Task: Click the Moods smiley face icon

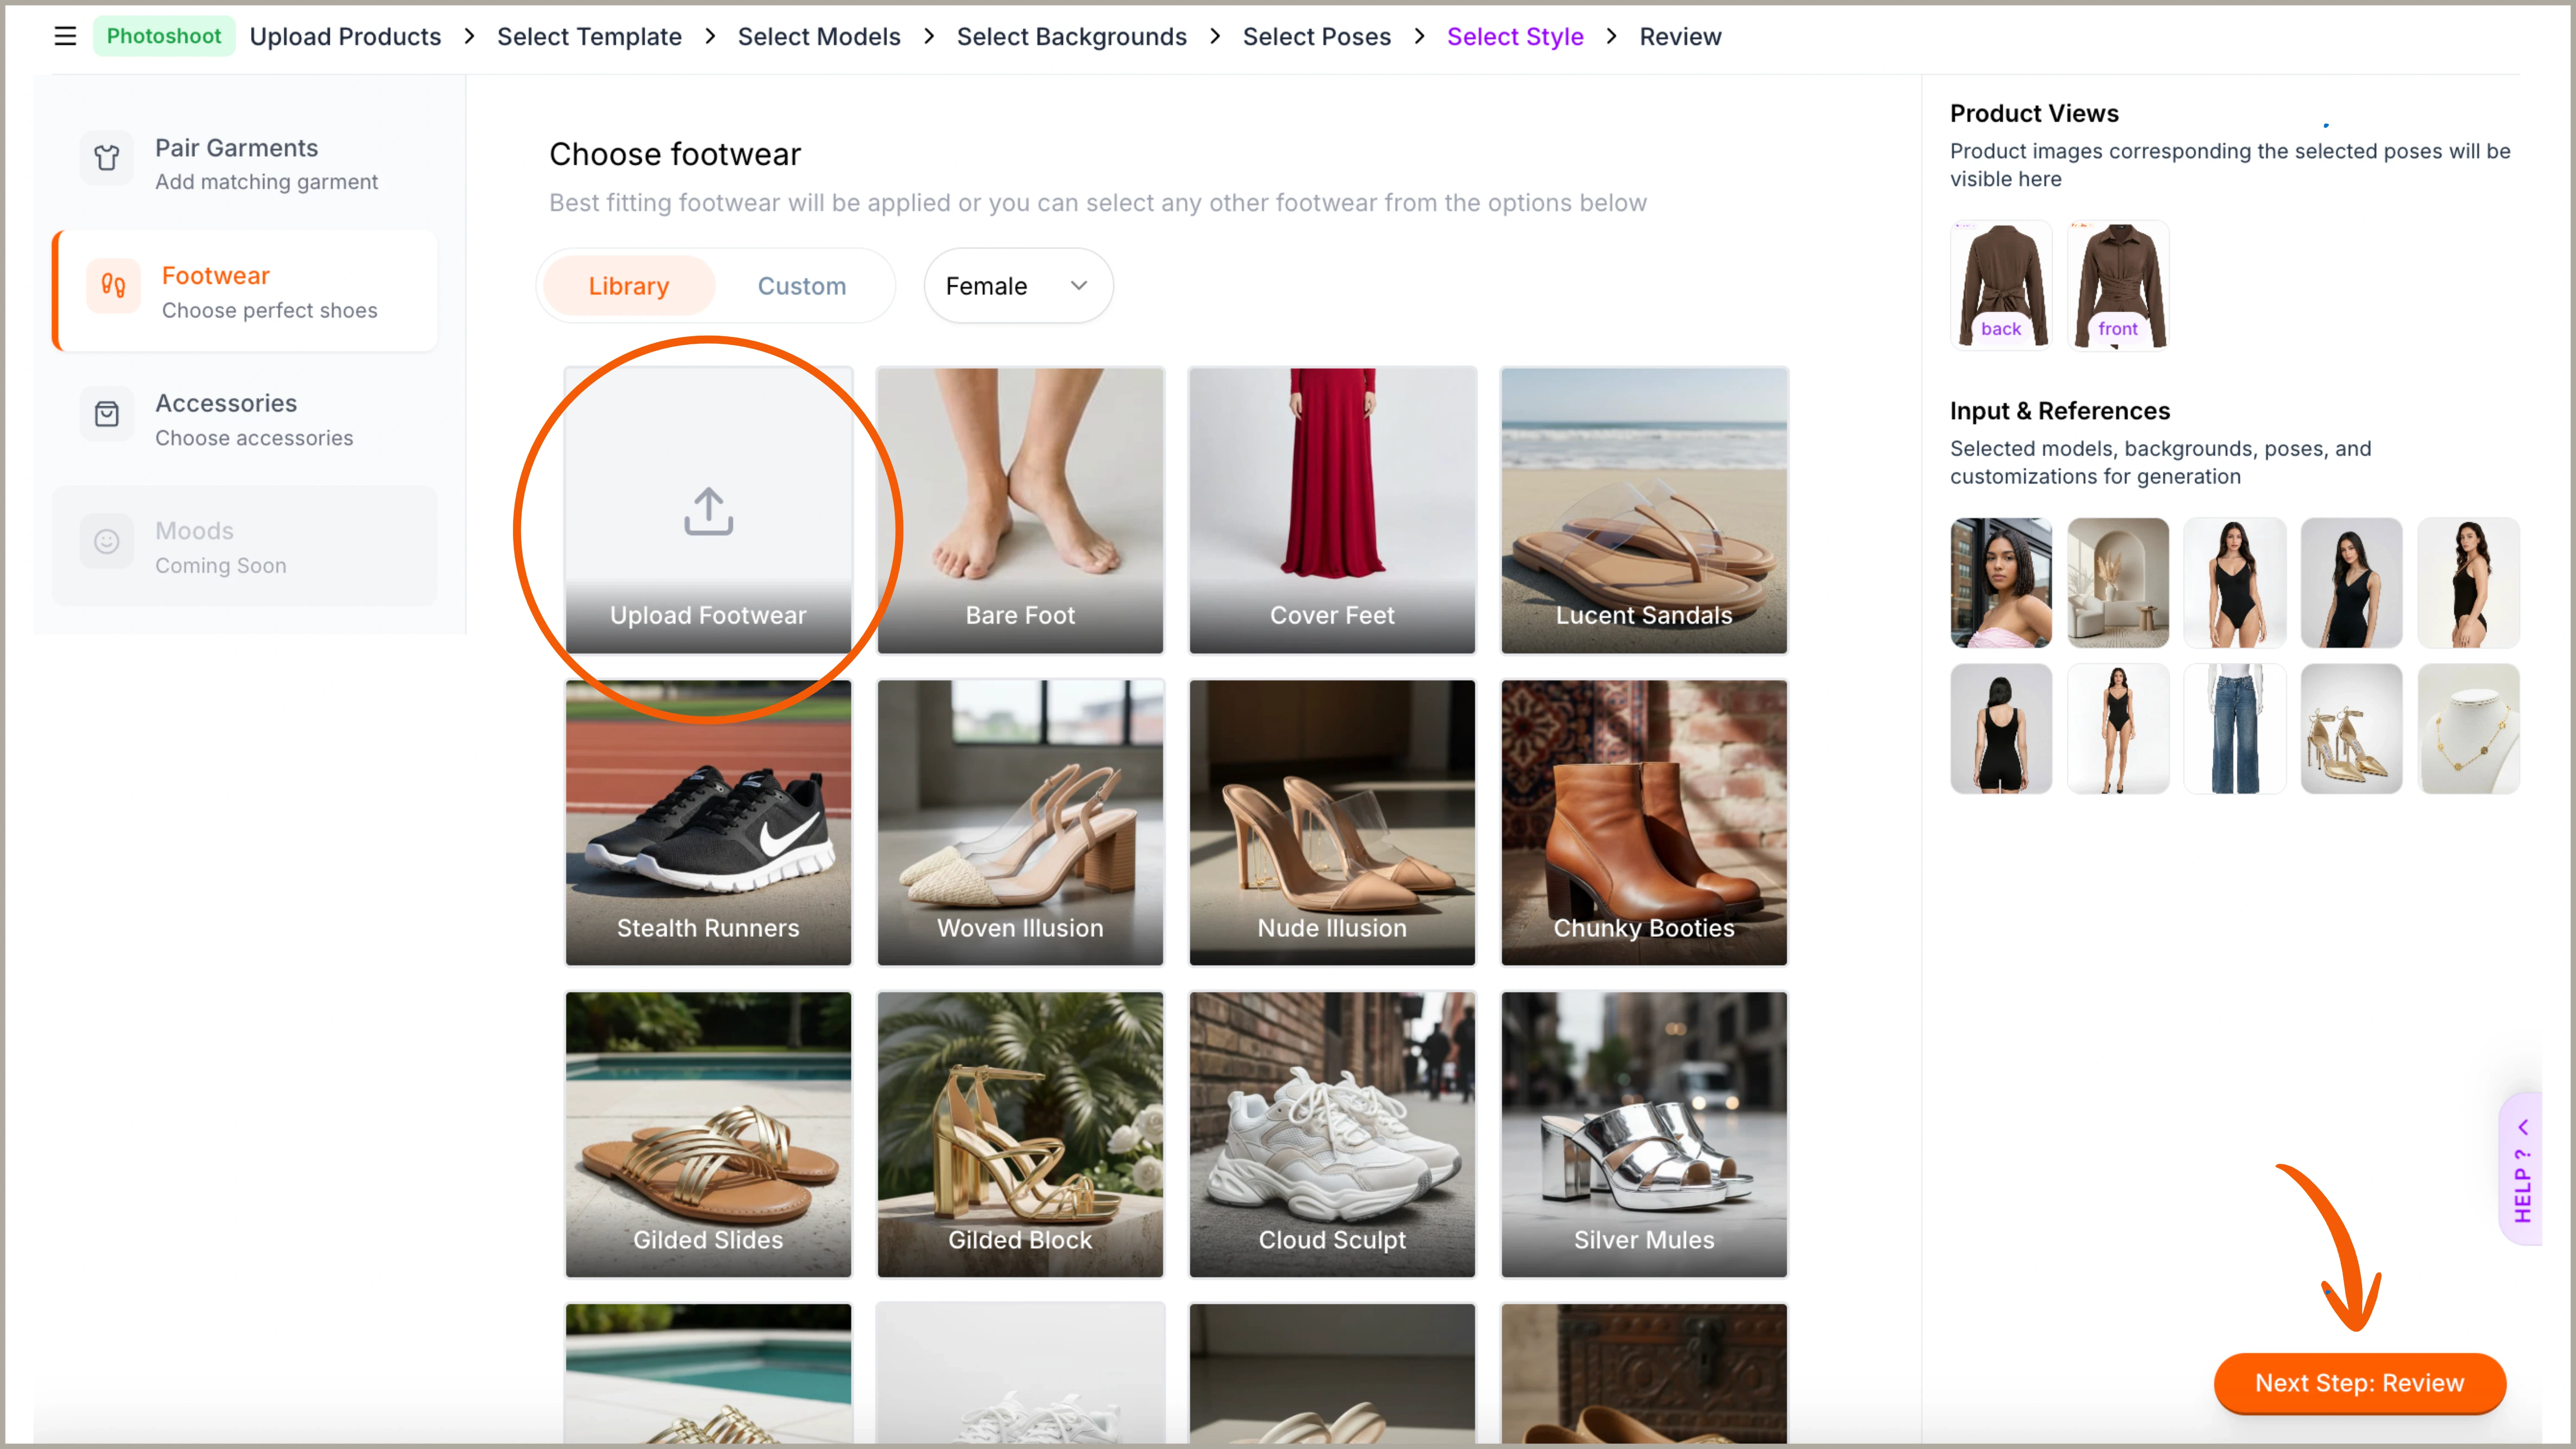Action: pos(107,541)
